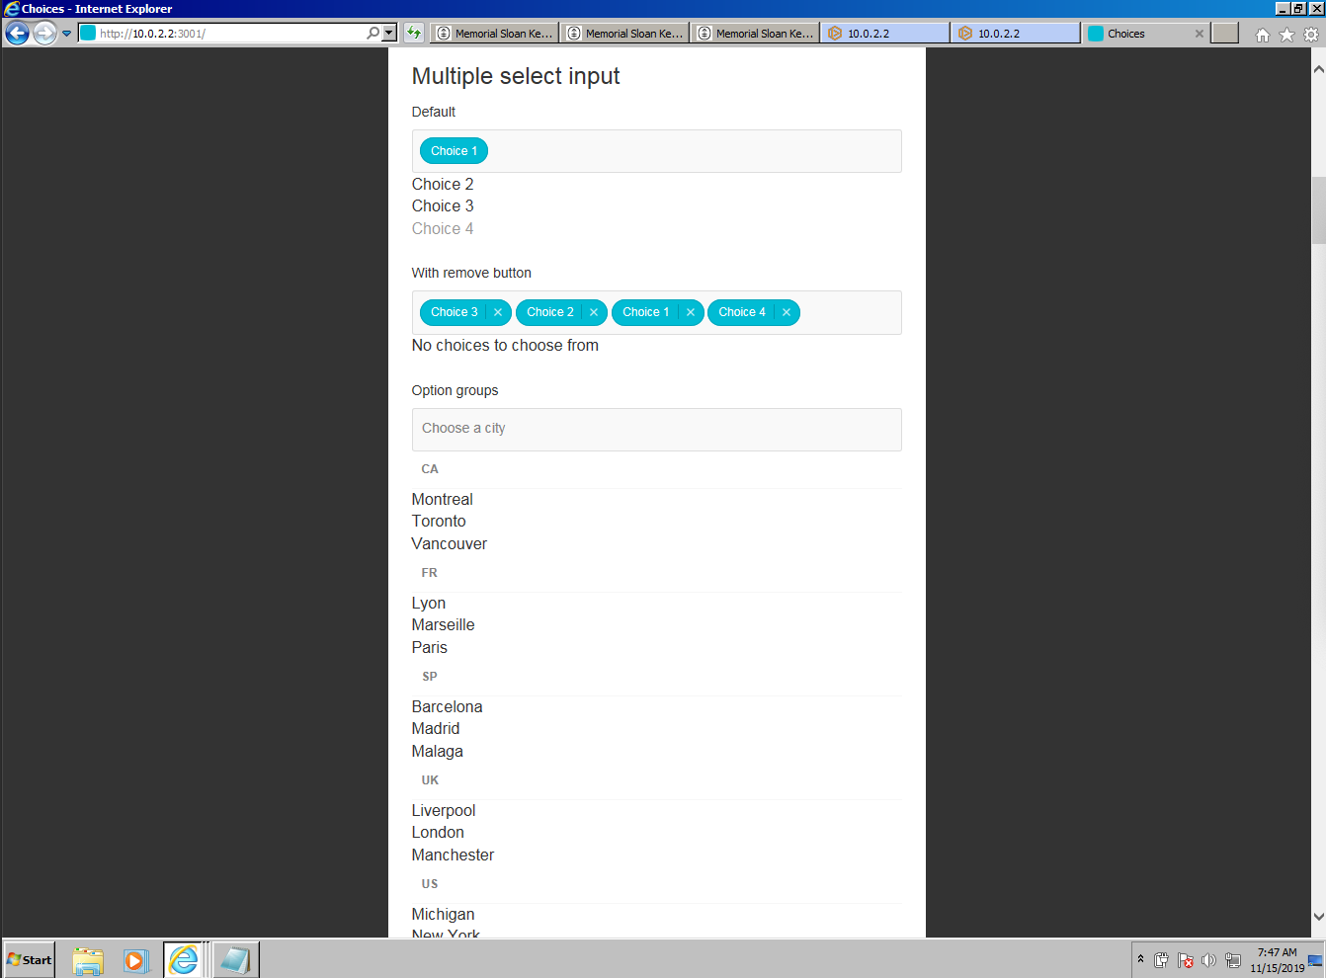Select Madrid from the city list
The image size is (1326, 978).
pyautogui.click(x=656, y=728)
